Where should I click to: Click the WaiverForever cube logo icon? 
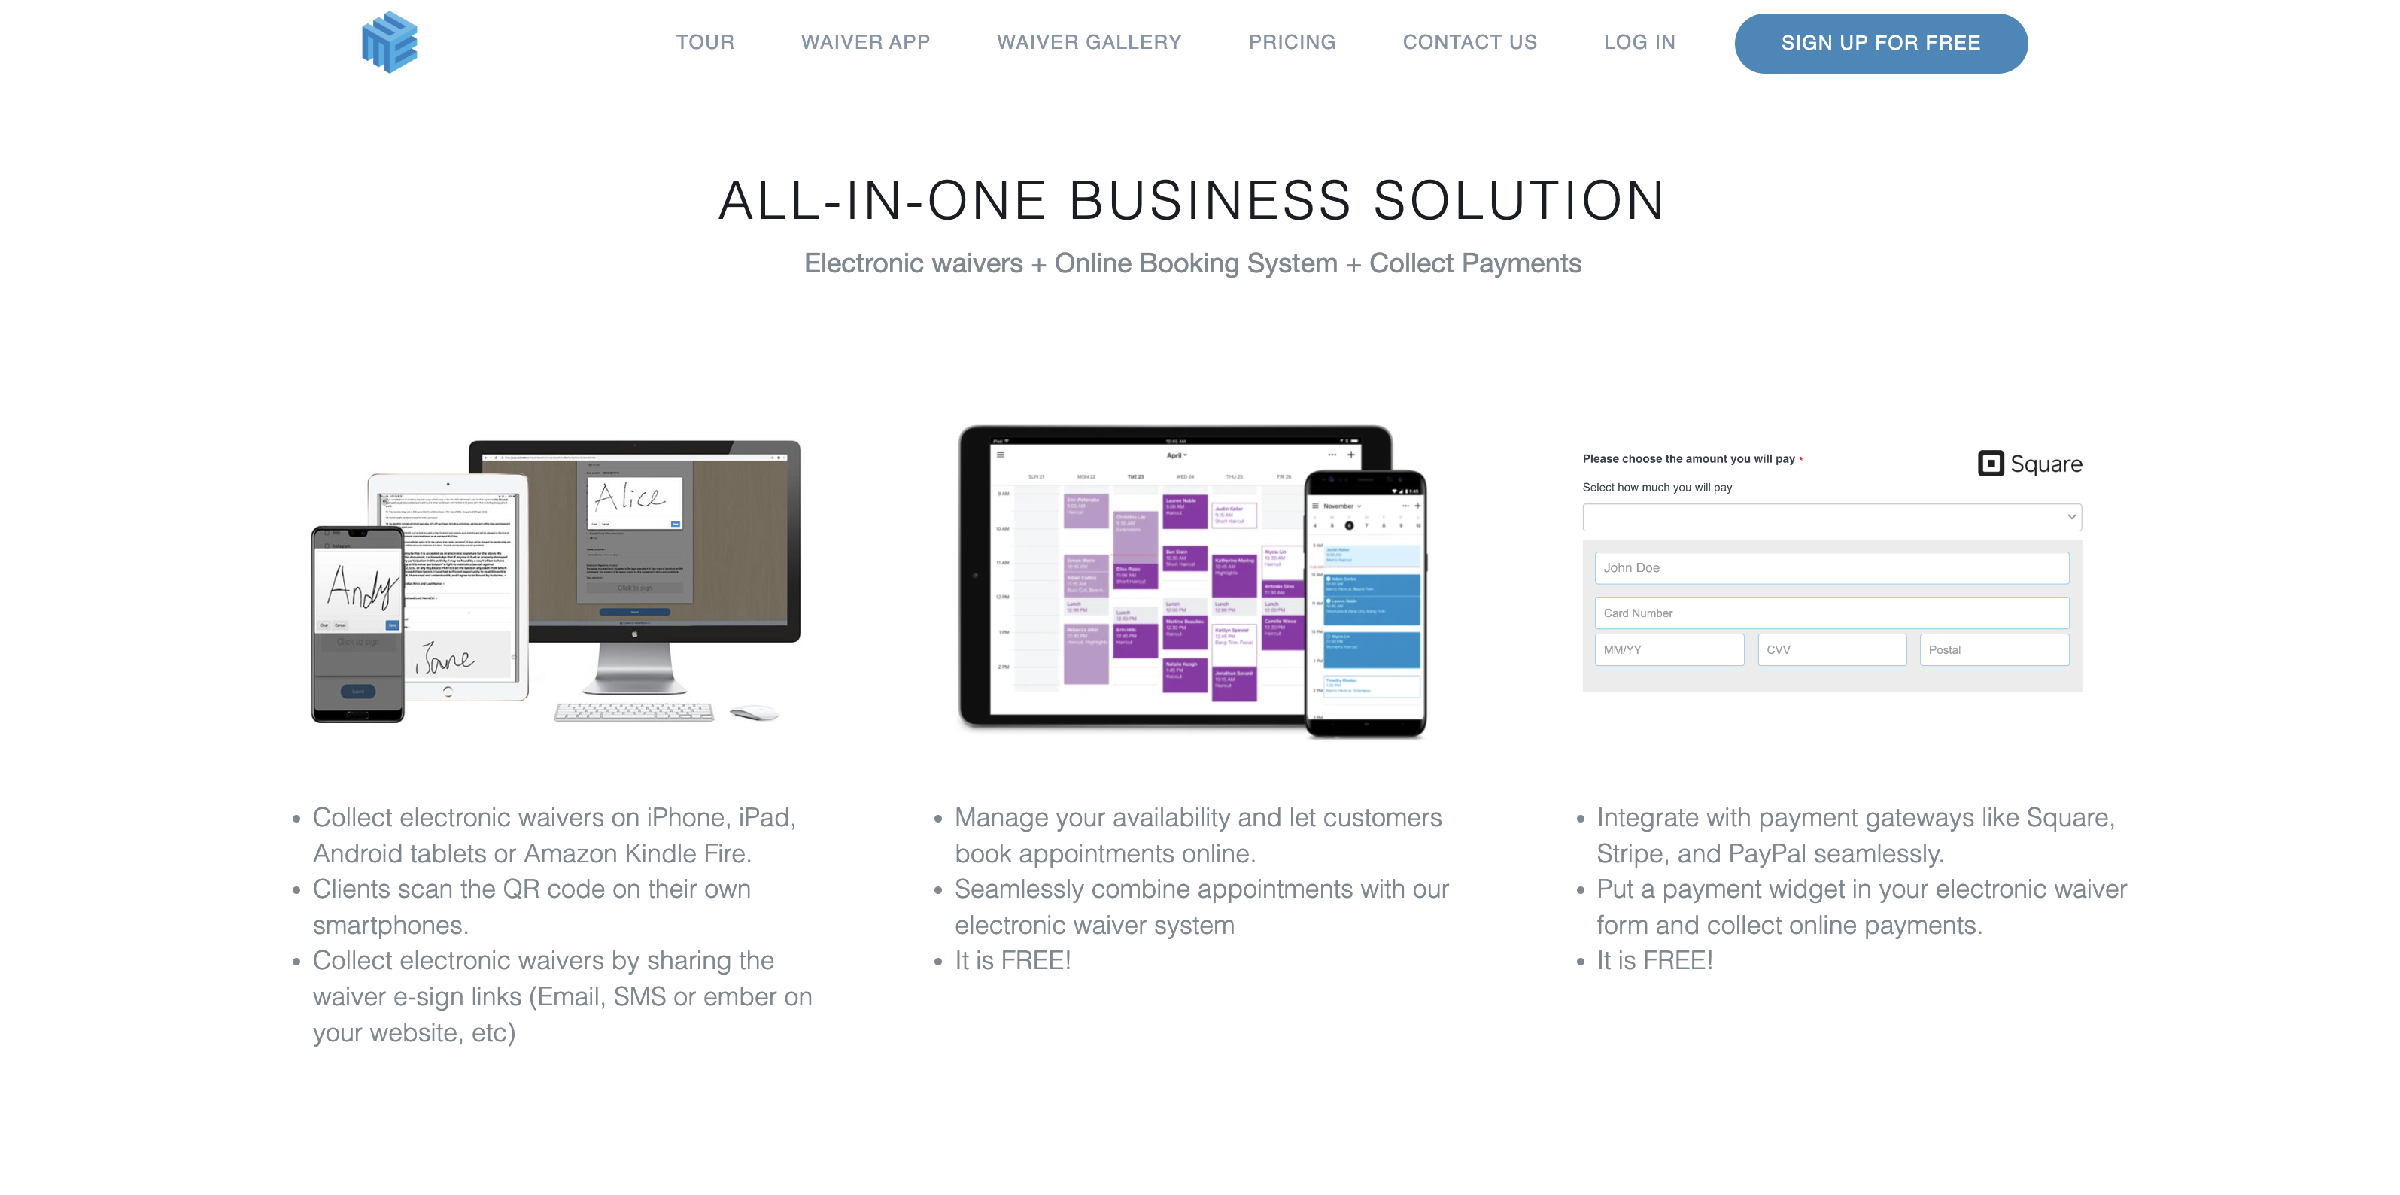coord(387,41)
